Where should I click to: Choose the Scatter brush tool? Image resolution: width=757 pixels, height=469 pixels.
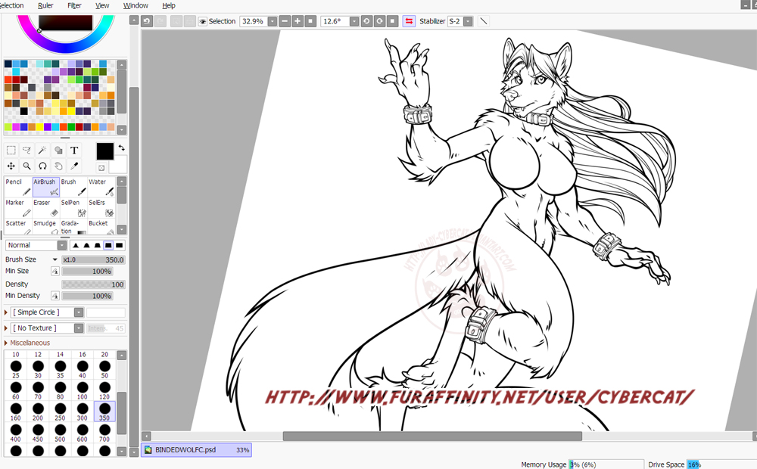pos(18,227)
